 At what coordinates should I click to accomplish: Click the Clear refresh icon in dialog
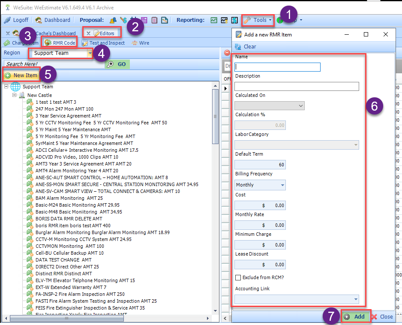pos(238,47)
